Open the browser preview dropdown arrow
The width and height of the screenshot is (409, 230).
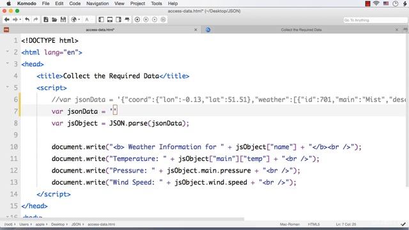click(79, 20)
